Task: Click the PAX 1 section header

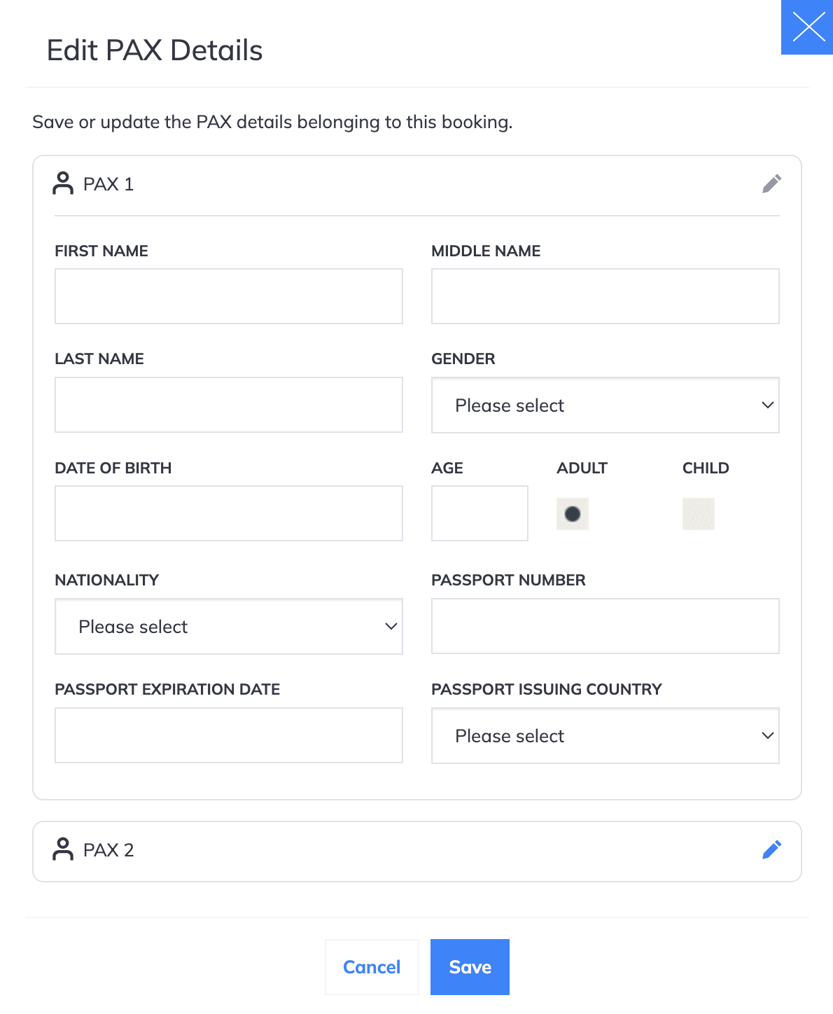Action: click(417, 185)
